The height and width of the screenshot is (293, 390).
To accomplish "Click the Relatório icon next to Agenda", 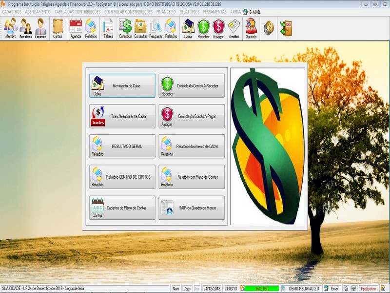I will [91, 28].
